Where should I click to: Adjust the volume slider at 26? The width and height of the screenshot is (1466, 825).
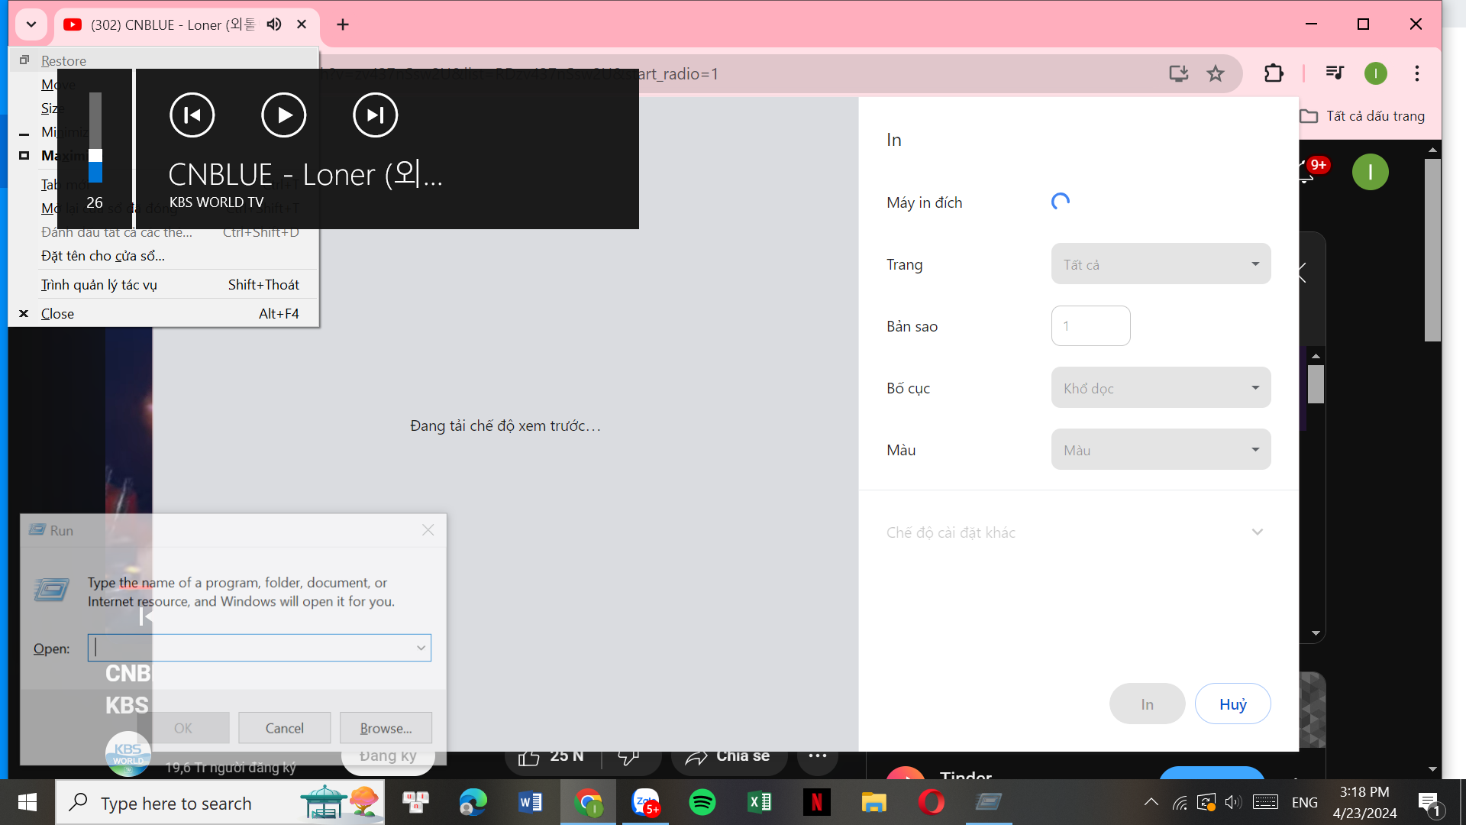(x=95, y=157)
